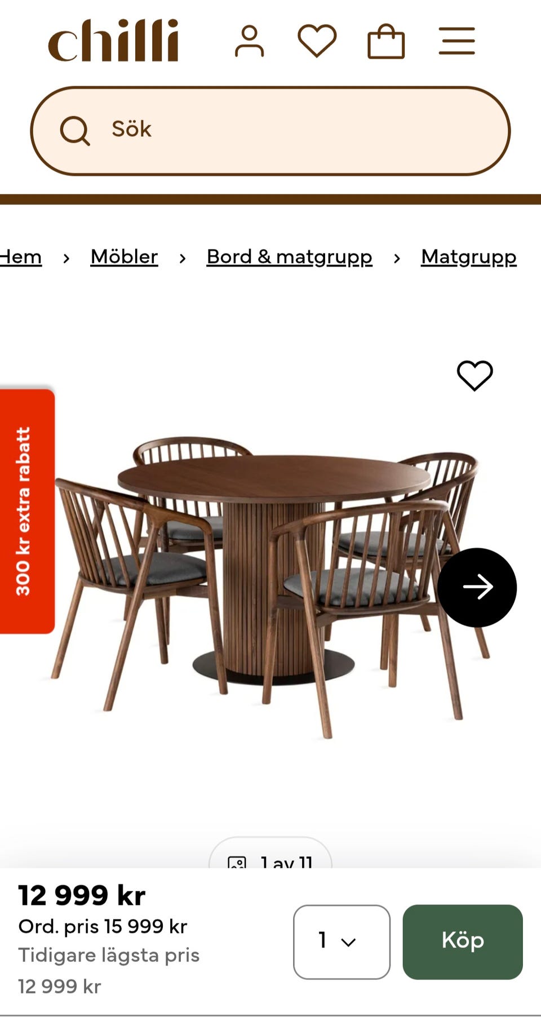The width and height of the screenshot is (541, 1017).
Task: Add product to favorites with heart
Action: click(x=475, y=375)
